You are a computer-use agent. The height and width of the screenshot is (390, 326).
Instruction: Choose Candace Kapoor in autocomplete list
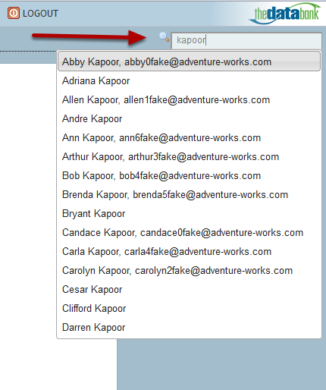click(189, 233)
